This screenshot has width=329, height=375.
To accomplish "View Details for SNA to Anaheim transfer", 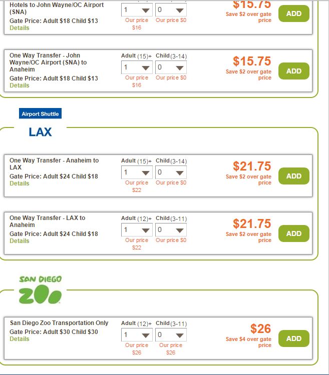I will click(20, 85).
